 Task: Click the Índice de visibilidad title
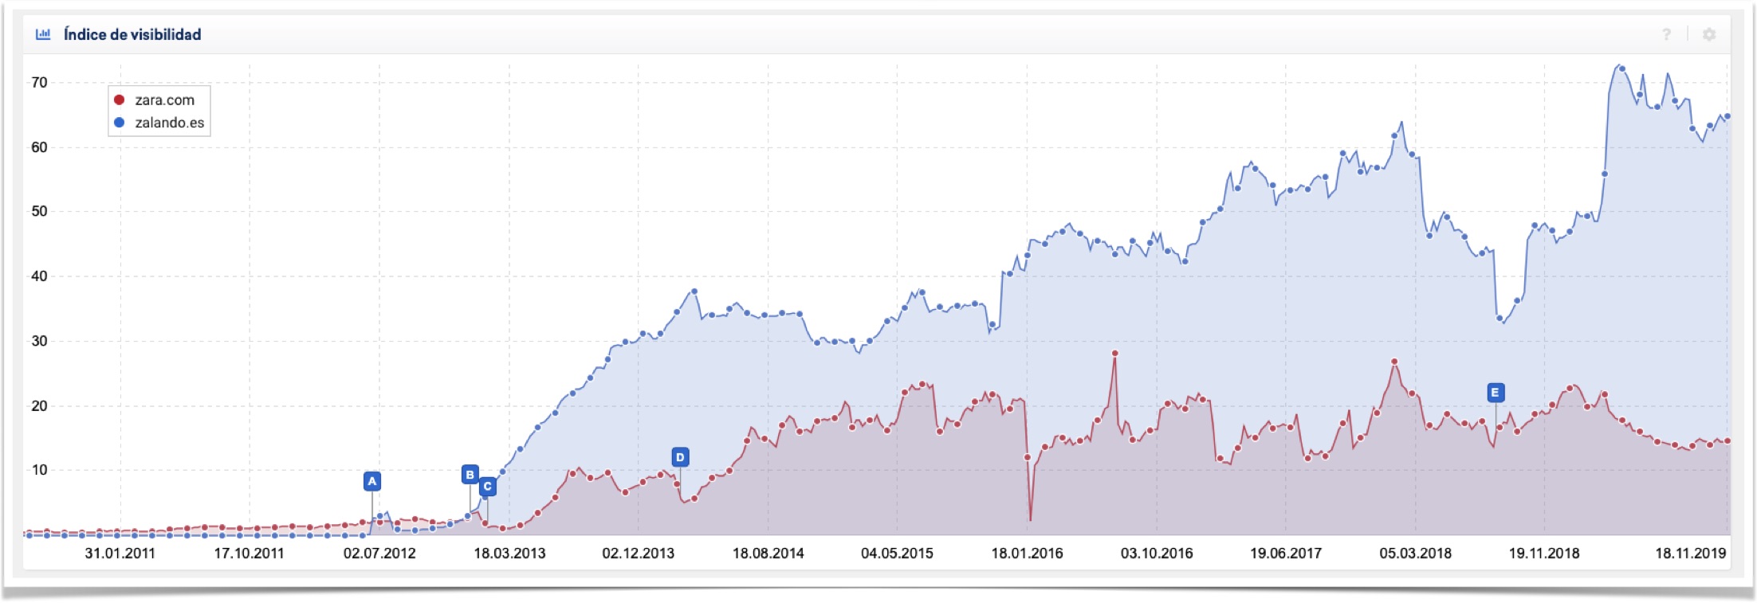(132, 34)
